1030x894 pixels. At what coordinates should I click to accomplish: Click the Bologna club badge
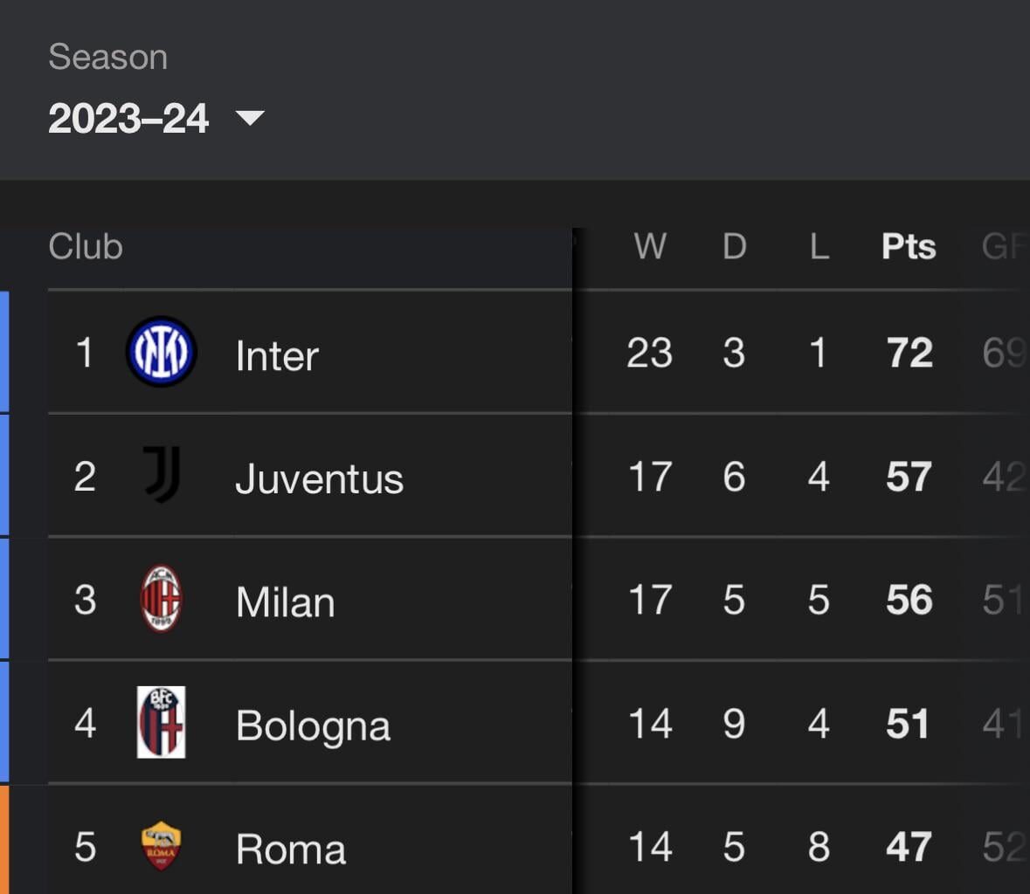click(x=162, y=723)
